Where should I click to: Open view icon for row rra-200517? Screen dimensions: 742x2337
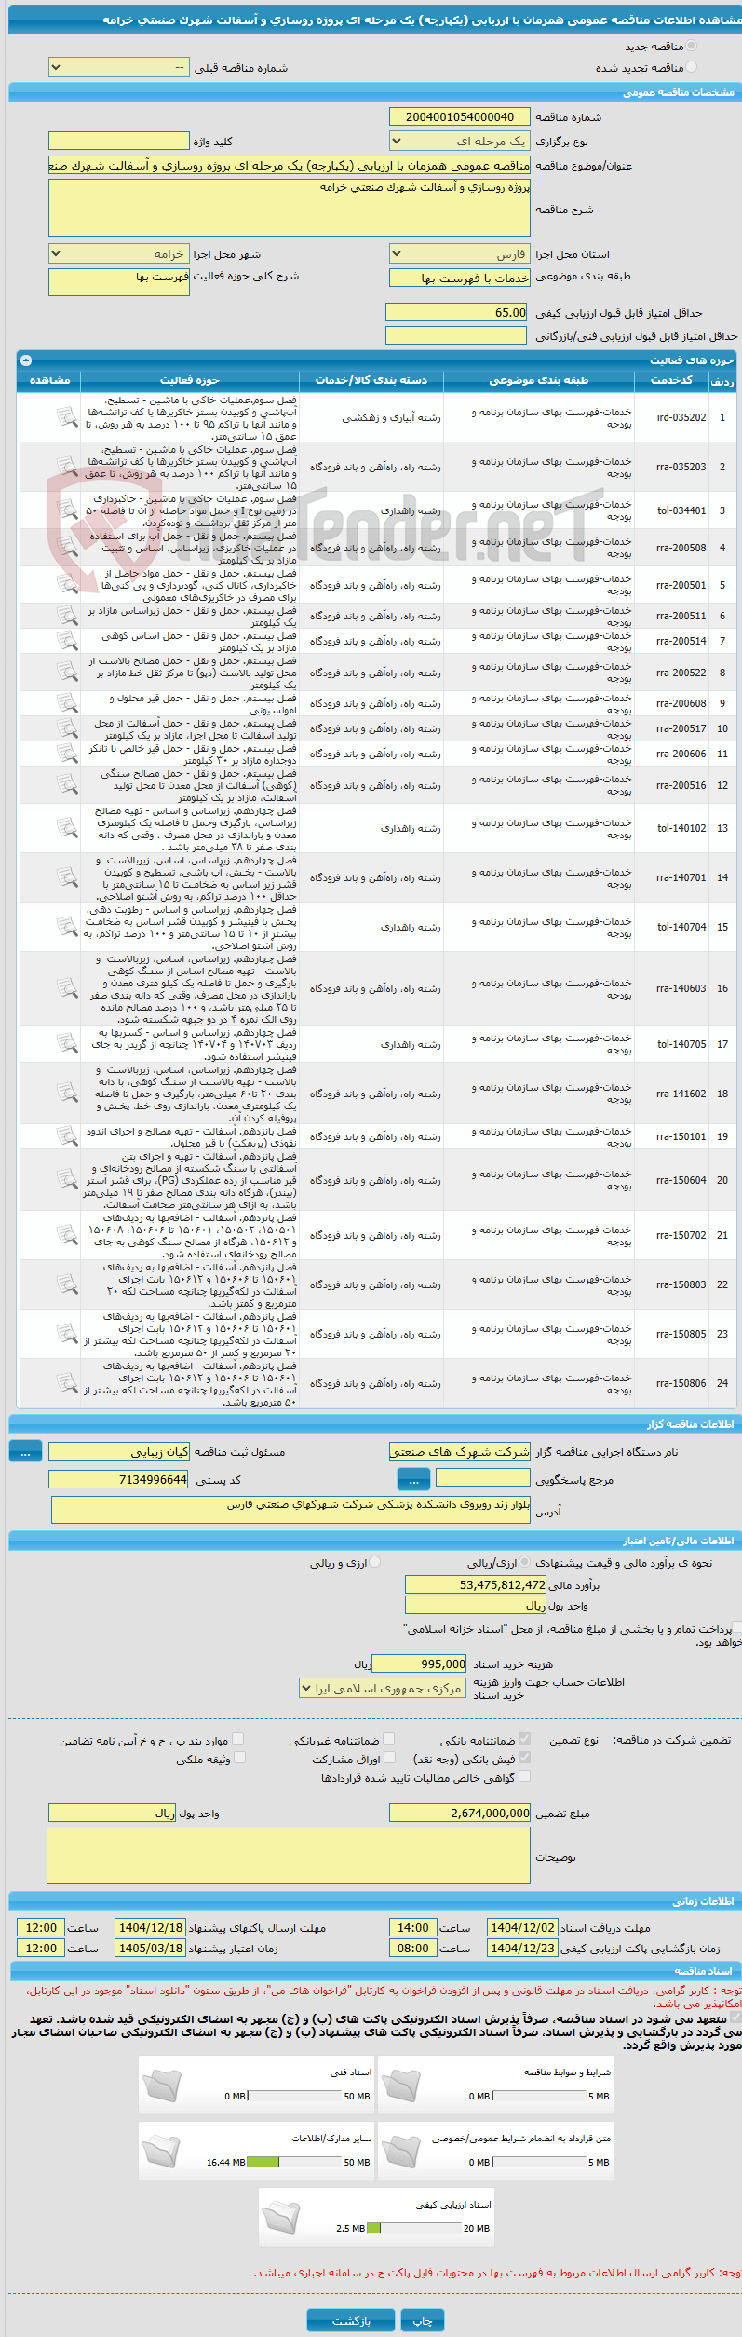[66, 727]
